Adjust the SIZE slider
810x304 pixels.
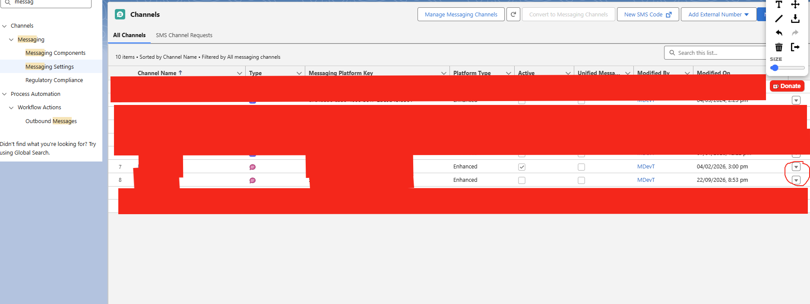(x=787, y=68)
